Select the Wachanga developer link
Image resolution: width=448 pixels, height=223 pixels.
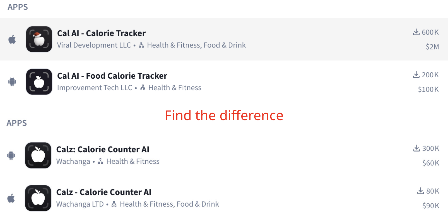[x=73, y=161]
